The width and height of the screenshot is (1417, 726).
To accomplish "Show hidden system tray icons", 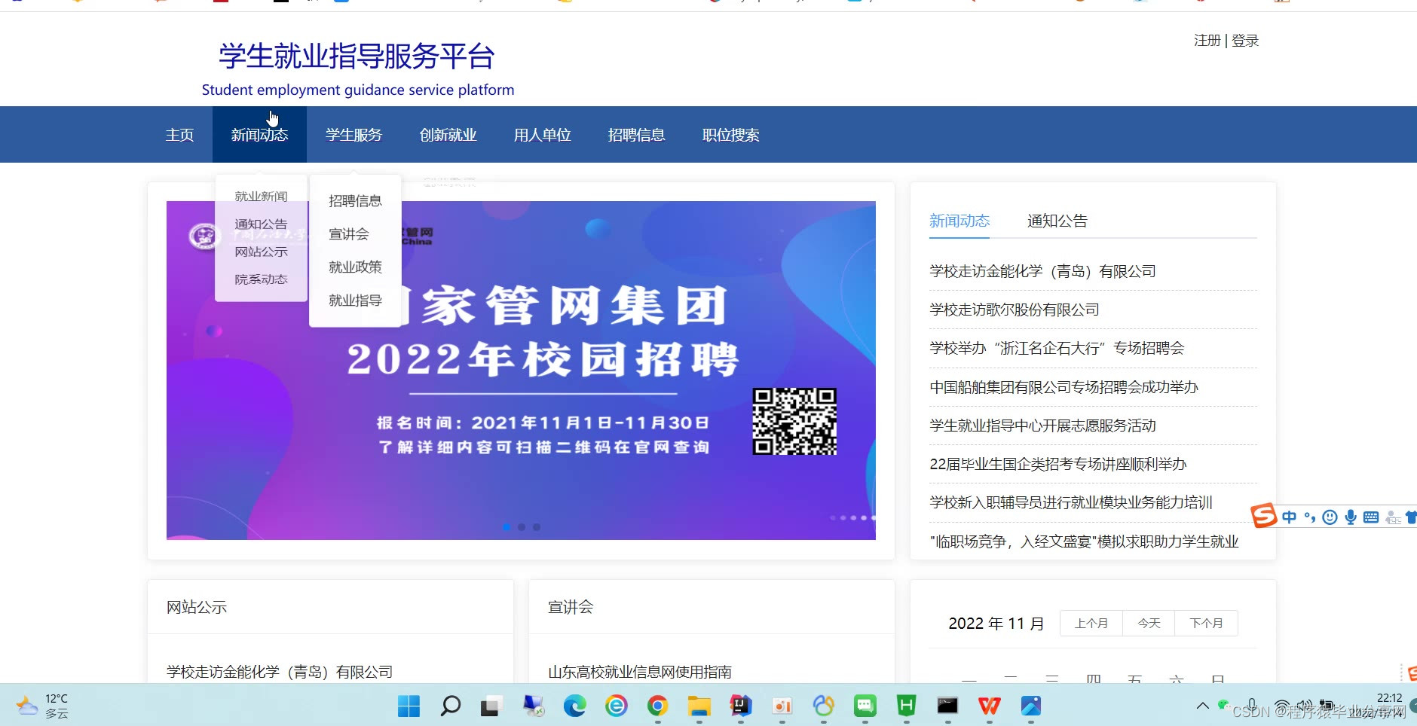I will [1202, 706].
